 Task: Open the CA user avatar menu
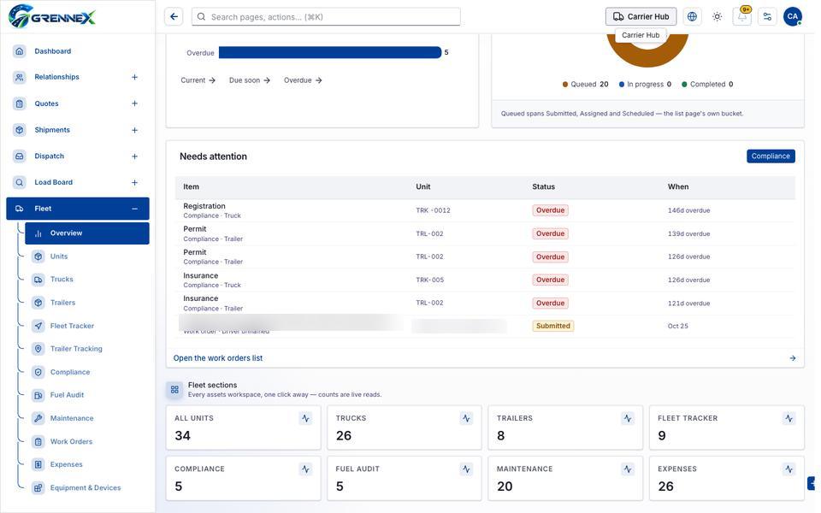click(x=793, y=17)
